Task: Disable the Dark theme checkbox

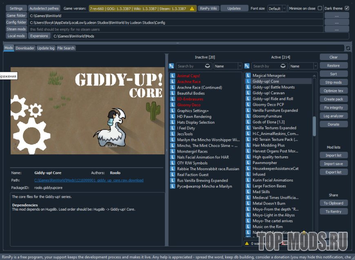Action: pyautogui.click(x=347, y=8)
